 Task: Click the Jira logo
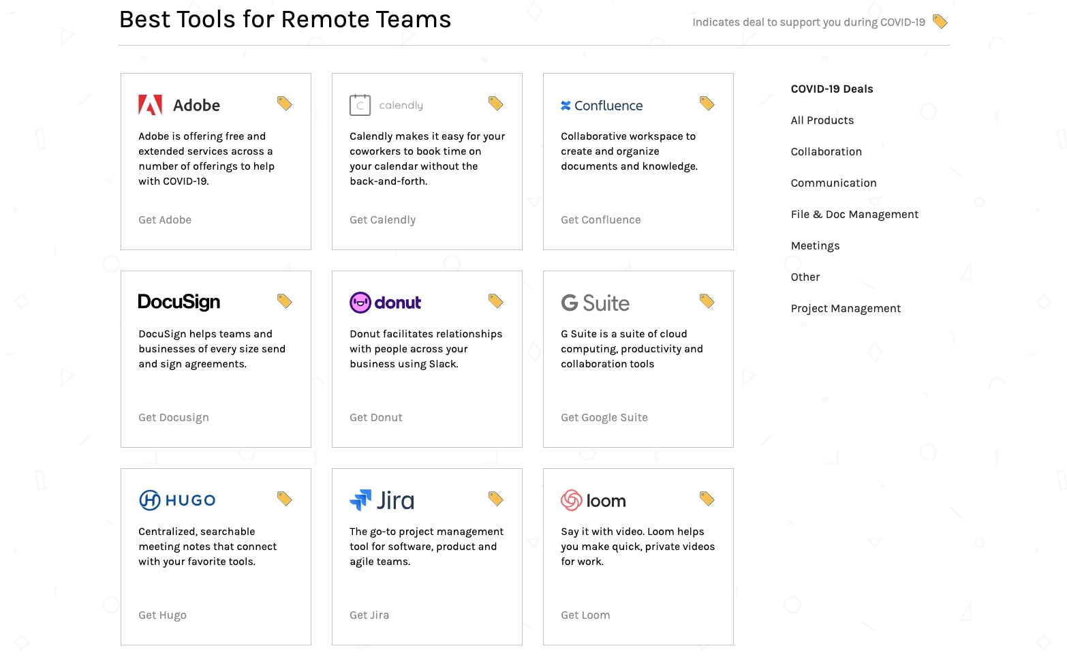[x=382, y=500]
